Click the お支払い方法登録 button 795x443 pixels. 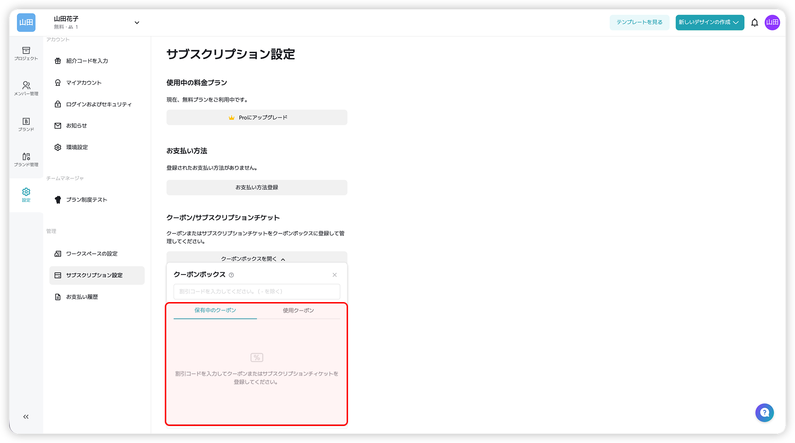click(256, 187)
